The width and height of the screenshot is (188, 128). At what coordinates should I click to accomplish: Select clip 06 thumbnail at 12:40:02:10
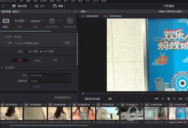coord(83,113)
